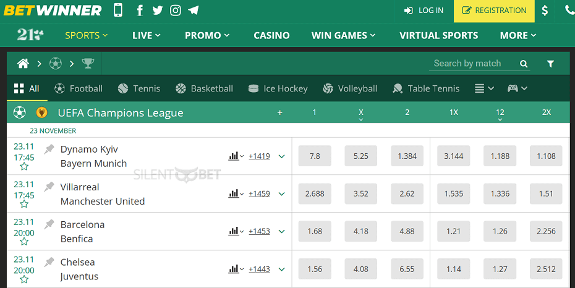575x288 pixels.
Task: Pin the Villarreal vs Manchester United match
Action: (x=49, y=187)
